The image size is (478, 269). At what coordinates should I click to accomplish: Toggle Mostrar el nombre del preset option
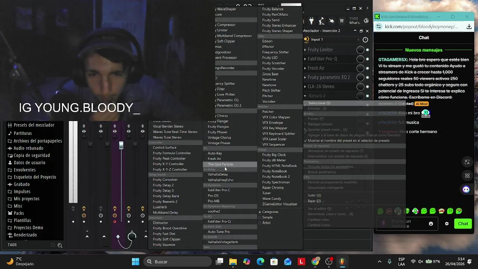(x=347, y=141)
